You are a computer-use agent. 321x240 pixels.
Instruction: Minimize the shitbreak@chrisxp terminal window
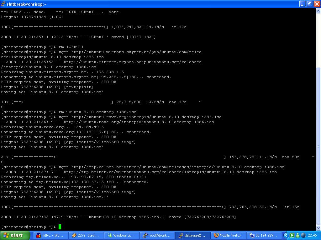click(x=303, y=4)
